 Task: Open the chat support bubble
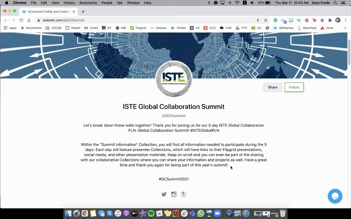coord(335,196)
